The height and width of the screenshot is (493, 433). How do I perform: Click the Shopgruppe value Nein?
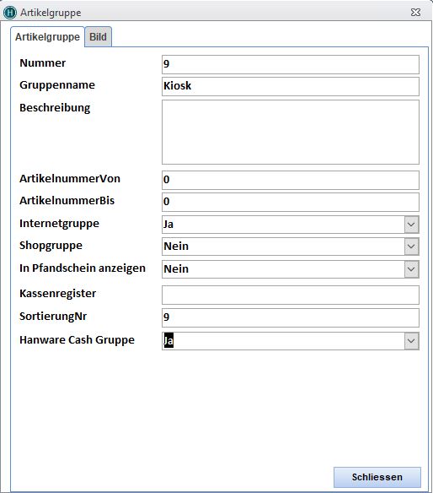[x=176, y=246]
